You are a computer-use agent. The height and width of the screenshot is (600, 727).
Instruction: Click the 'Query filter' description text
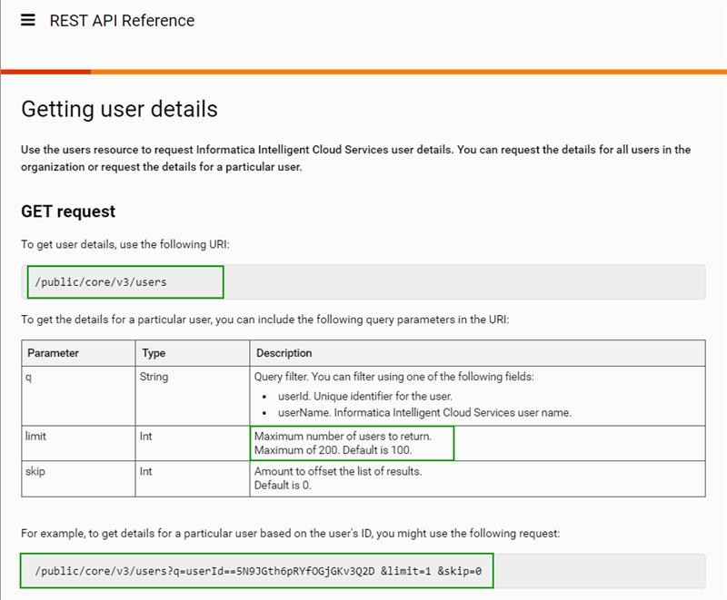pyautogui.click(x=394, y=377)
